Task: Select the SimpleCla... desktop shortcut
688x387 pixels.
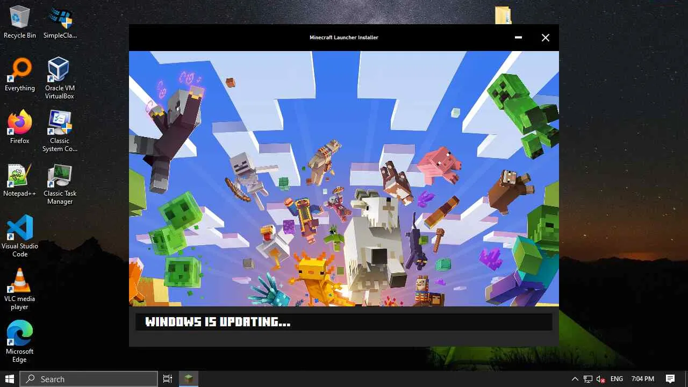Action: click(x=60, y=23)
